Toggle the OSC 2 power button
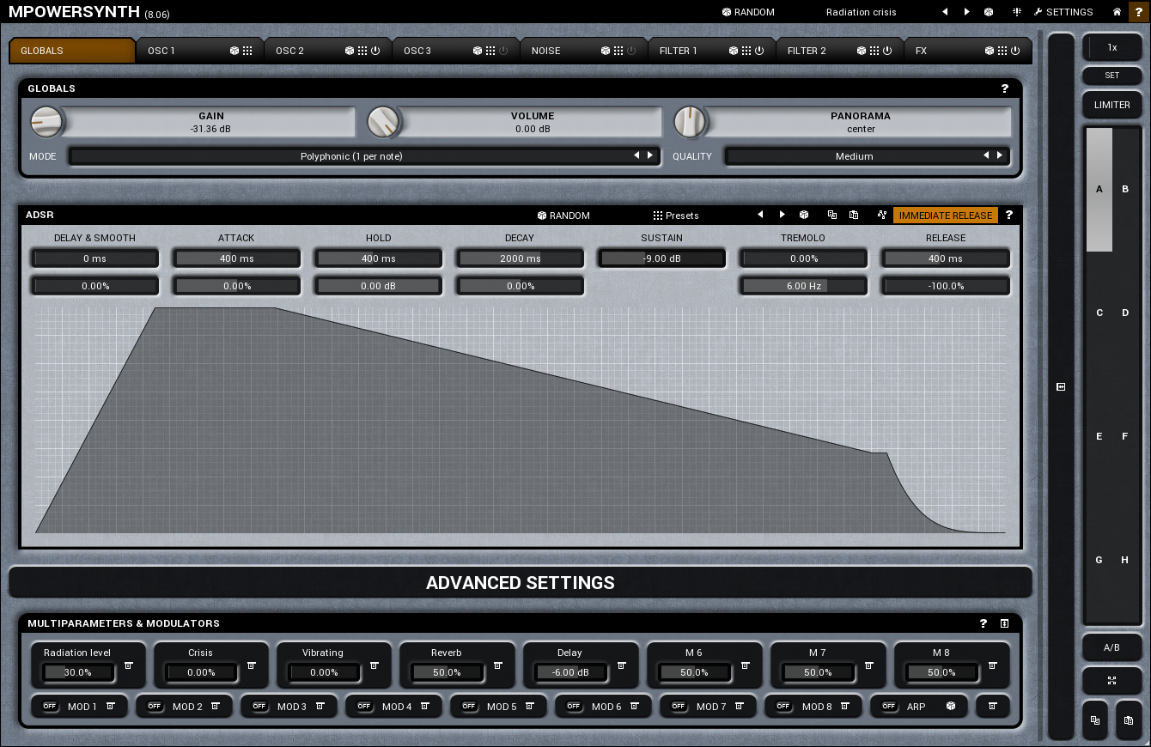 375,51
